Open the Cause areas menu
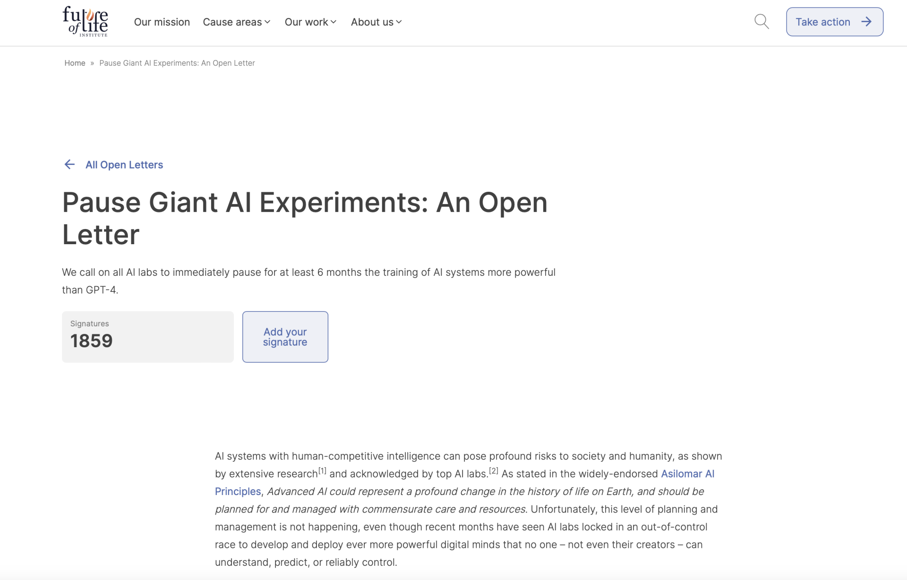The image size is (907, 580). [x=232, y=22]
